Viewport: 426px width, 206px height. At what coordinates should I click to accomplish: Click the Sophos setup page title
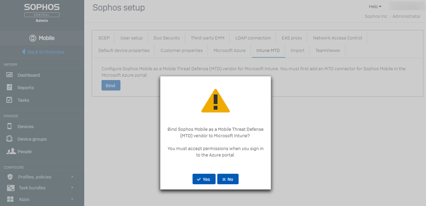pyautogui.click(x=119, y=8)
